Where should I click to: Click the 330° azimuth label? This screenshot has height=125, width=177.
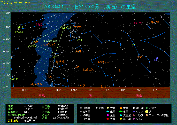[x=58, y=90]
